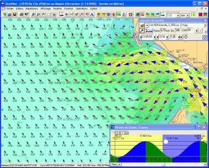Open the XTide dropdown list
Viewport: 209px width, 168px height.
tap(205, 25)
